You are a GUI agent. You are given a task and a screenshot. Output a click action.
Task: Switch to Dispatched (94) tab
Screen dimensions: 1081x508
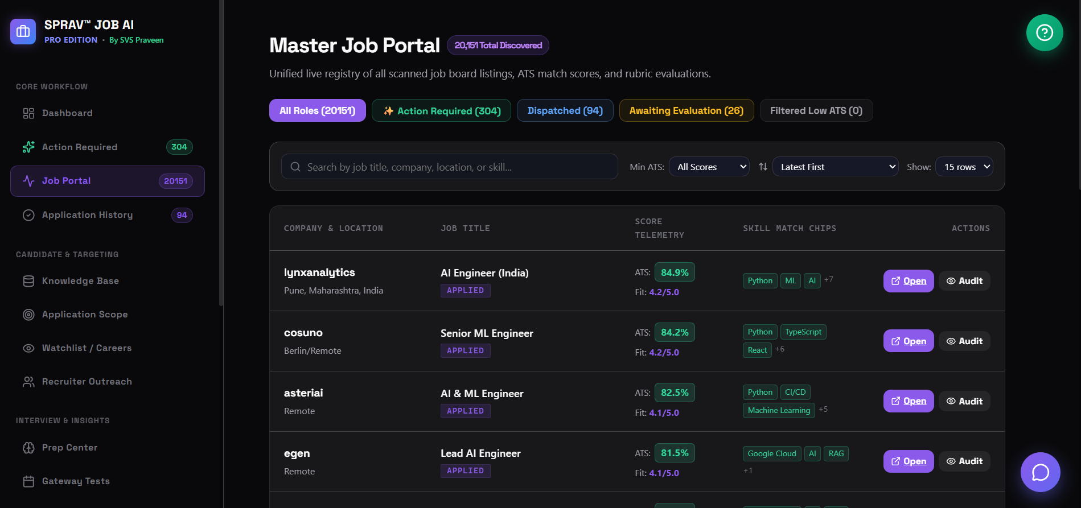point(565,110)
